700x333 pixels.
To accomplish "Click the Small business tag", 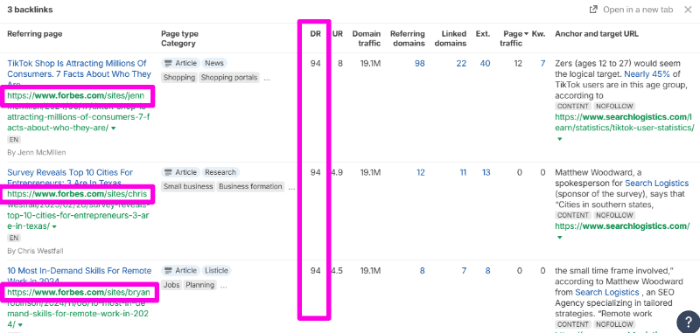I will pyautogui.click(x=187, y=186).
